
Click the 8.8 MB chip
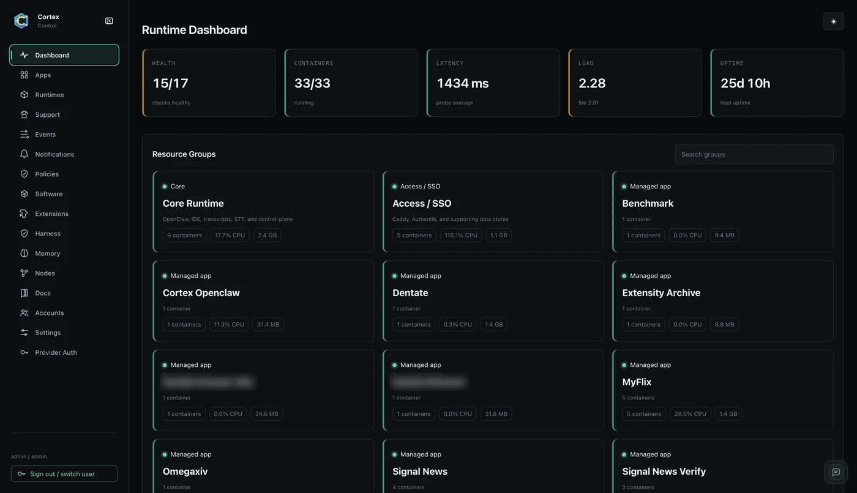[x=725, y=324]
